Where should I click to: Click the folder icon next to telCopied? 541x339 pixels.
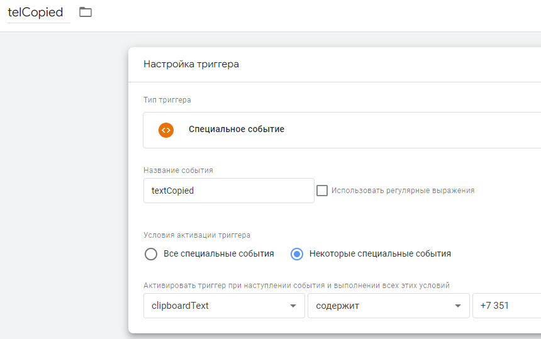point(86,12)
